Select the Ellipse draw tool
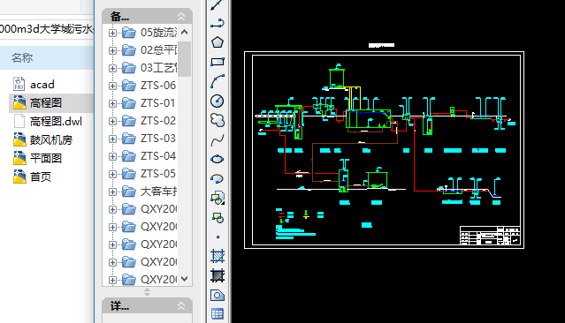565x323 pixels. (218, 159)
